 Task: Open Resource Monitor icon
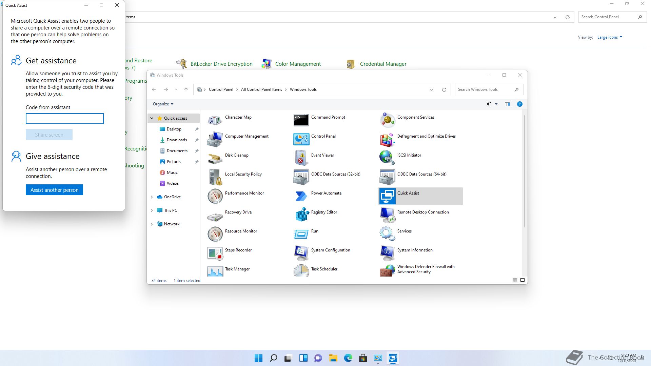[215, 234]
